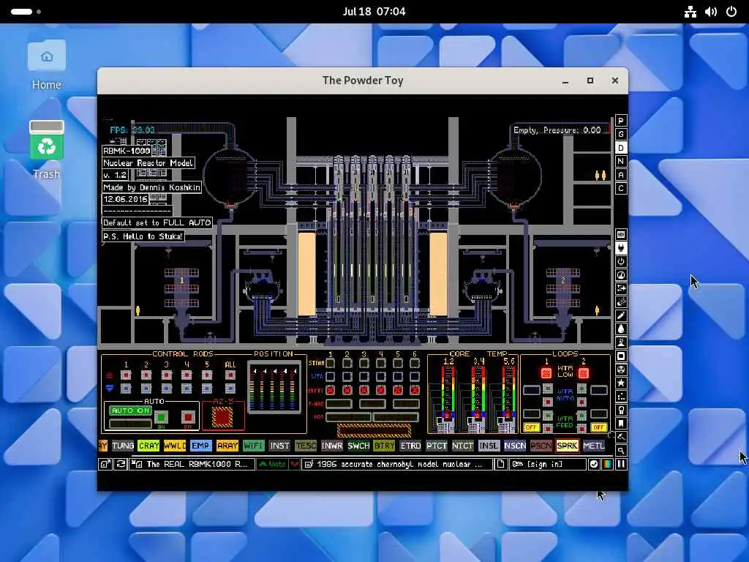Image resolution: width=749 pixels, height=562 pixels.
Task: Downvote the save with red arrow button
Action: 295,464
